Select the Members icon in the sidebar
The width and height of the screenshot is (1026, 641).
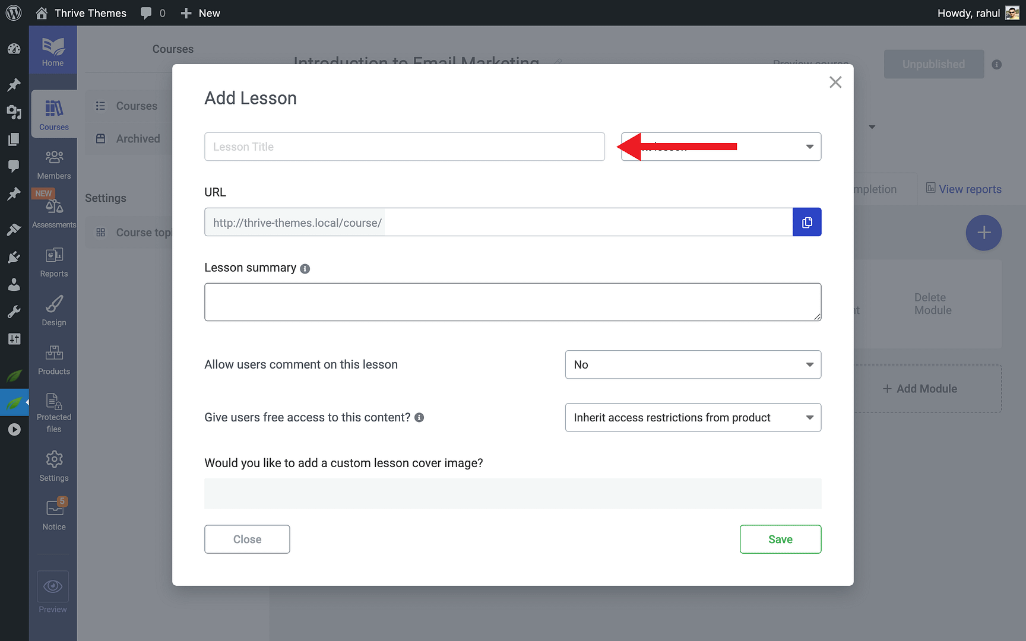coord(53,163)
